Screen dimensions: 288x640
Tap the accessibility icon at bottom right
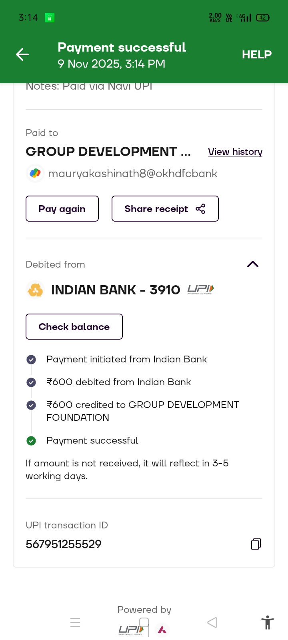(267, 623)
